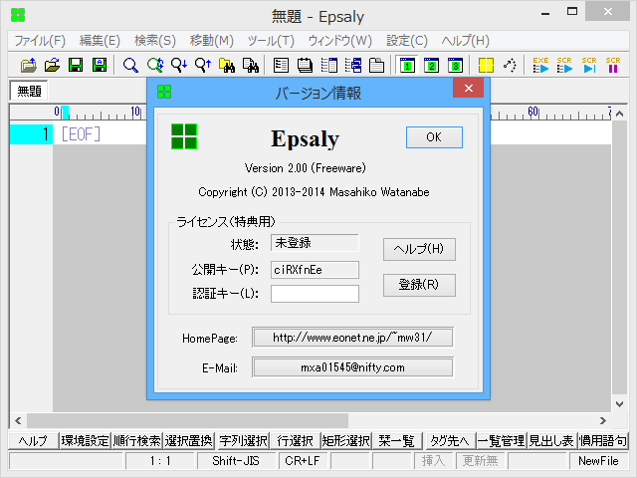Click the EXE run icon
The height and width of the screenshot is (478, 637).
[540, 65]
